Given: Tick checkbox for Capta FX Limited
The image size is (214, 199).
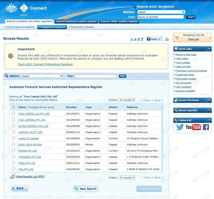Looking at the screenshot, I should click(x=14, y=138).
